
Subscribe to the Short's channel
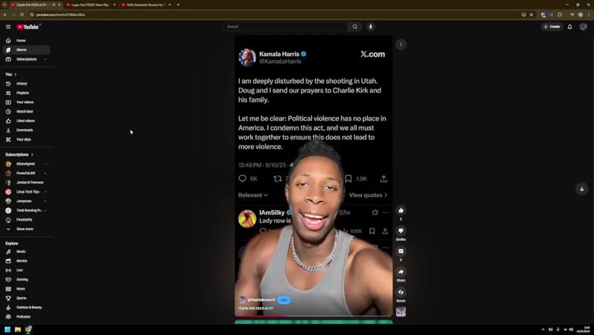click(284, 300)
